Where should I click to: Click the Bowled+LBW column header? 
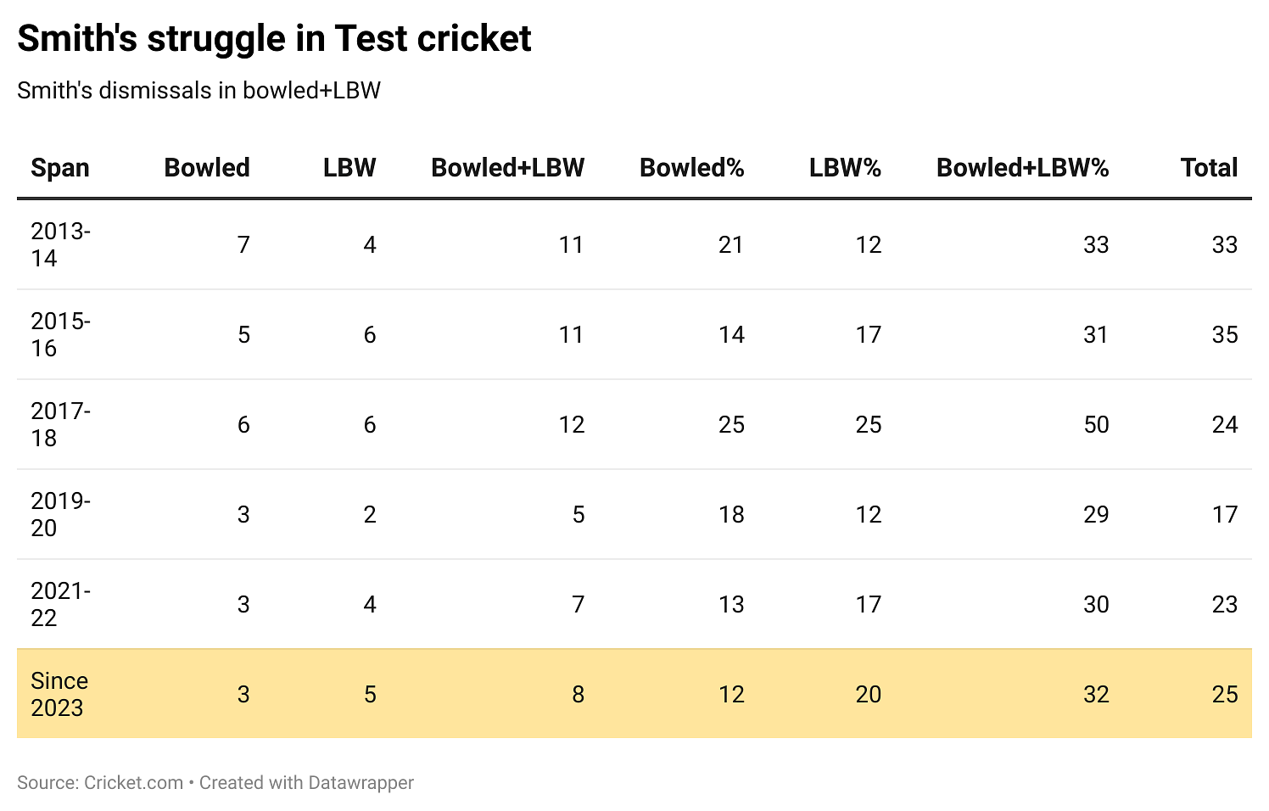point(507,168)
